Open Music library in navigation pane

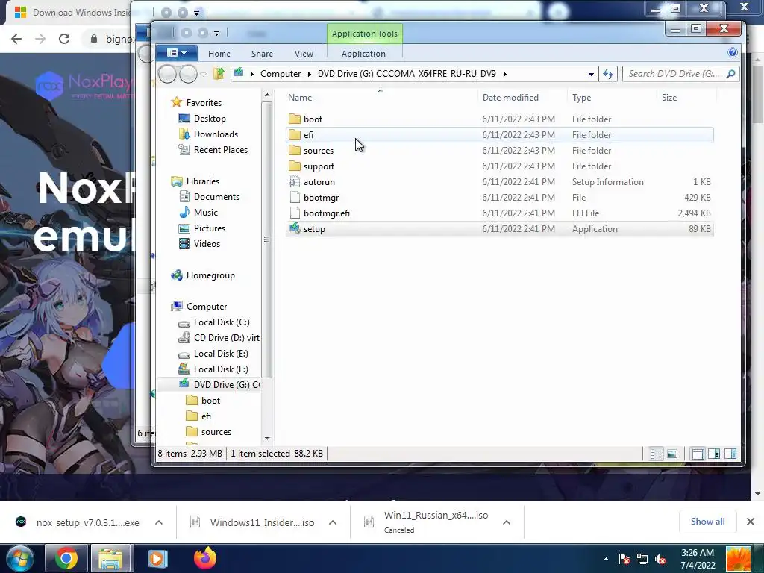point(206,213)
